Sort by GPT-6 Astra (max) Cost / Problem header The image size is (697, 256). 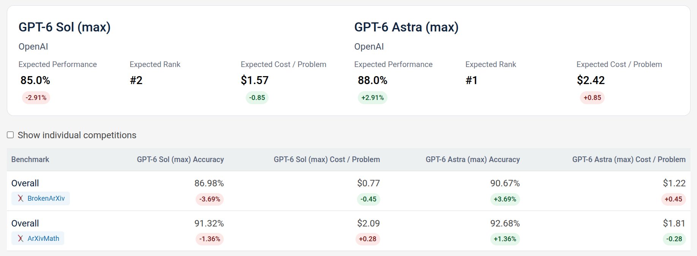(629, 159)
